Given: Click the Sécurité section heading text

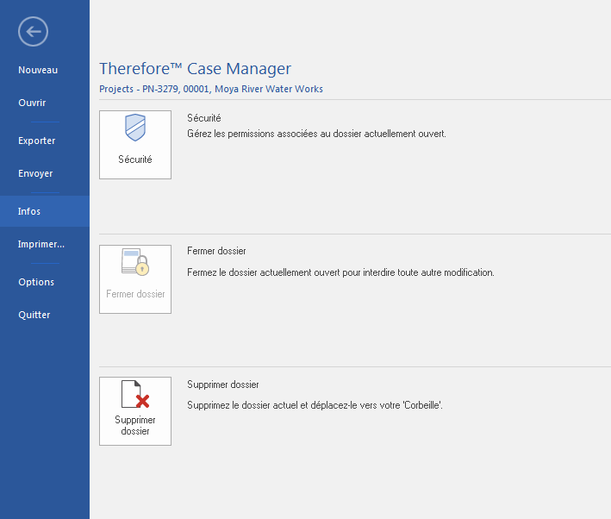Looking at the screenshot, I should point(203,118).
